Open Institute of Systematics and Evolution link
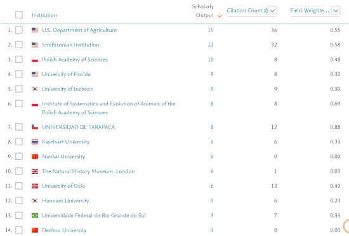 (x=109, y=108)
